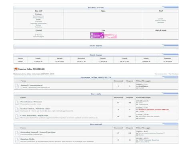Click the last link under Guide in Link utili
This screenshot has height=144, width=192.
click(38, 27)
